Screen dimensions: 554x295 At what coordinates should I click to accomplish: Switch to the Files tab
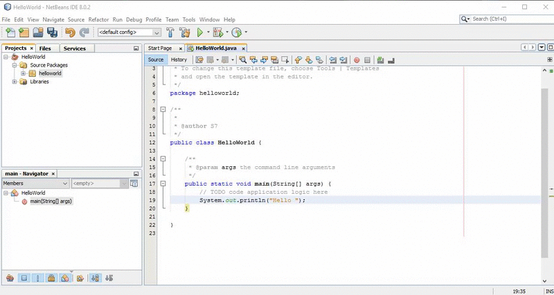pos(45,48)
